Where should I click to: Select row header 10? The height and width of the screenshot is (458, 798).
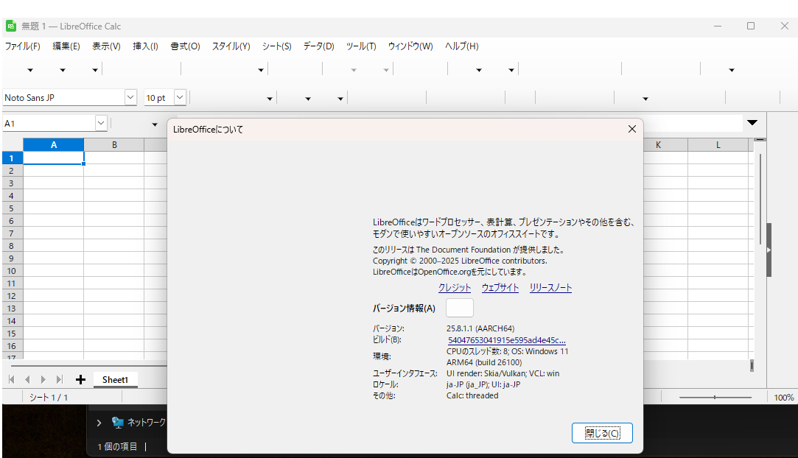tap(11, 271)
